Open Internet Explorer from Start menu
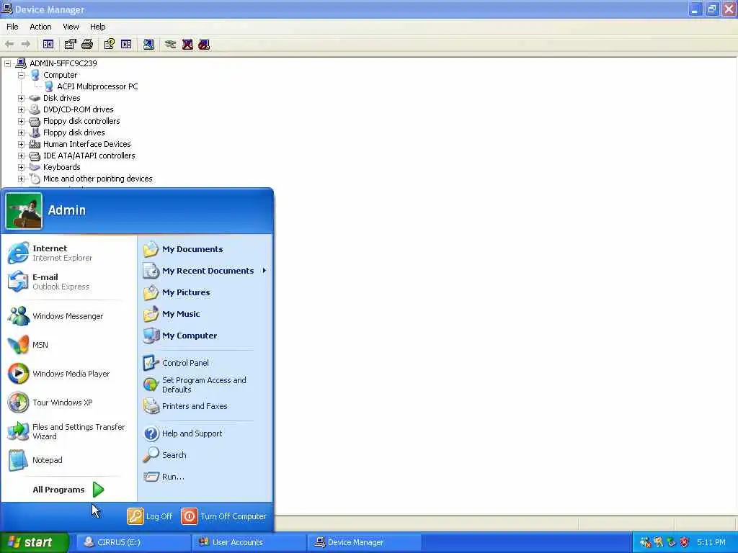This screenshot has height=553, width=738. coord(68,253)
